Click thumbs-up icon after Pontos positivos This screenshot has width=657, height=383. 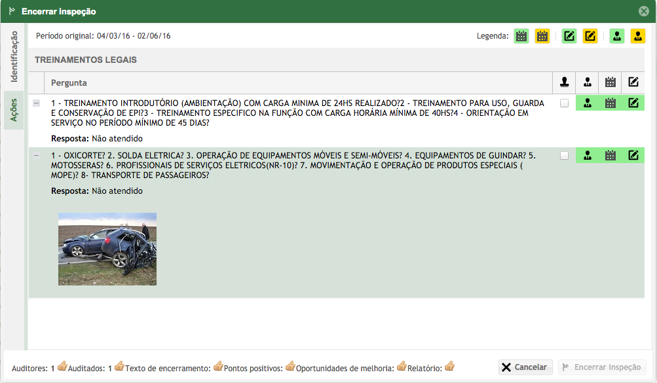(x=290, y=366)
